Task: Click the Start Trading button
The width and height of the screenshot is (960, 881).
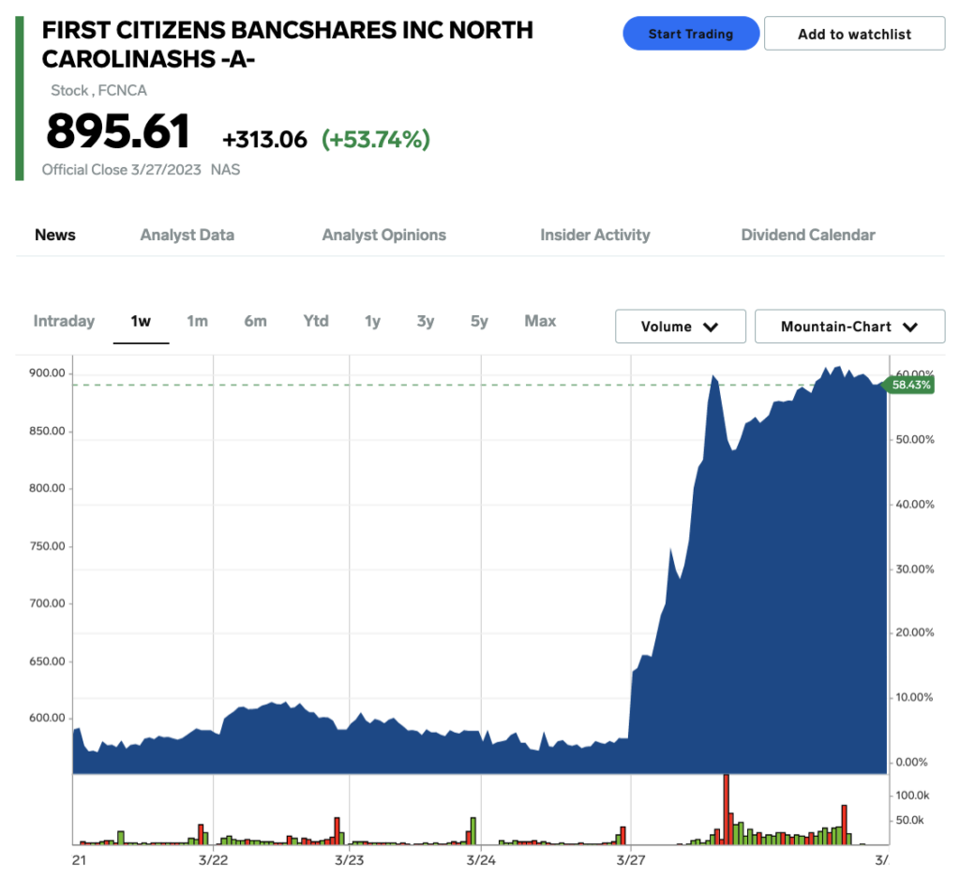Action: coord(691,34)
